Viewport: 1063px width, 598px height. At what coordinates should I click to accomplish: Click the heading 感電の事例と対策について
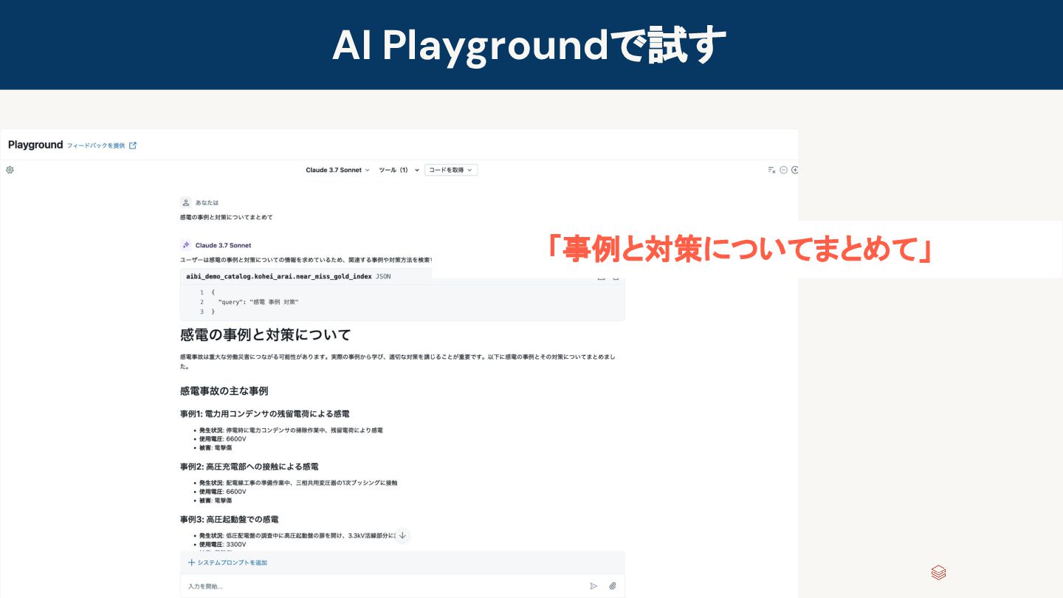[266, 335]
